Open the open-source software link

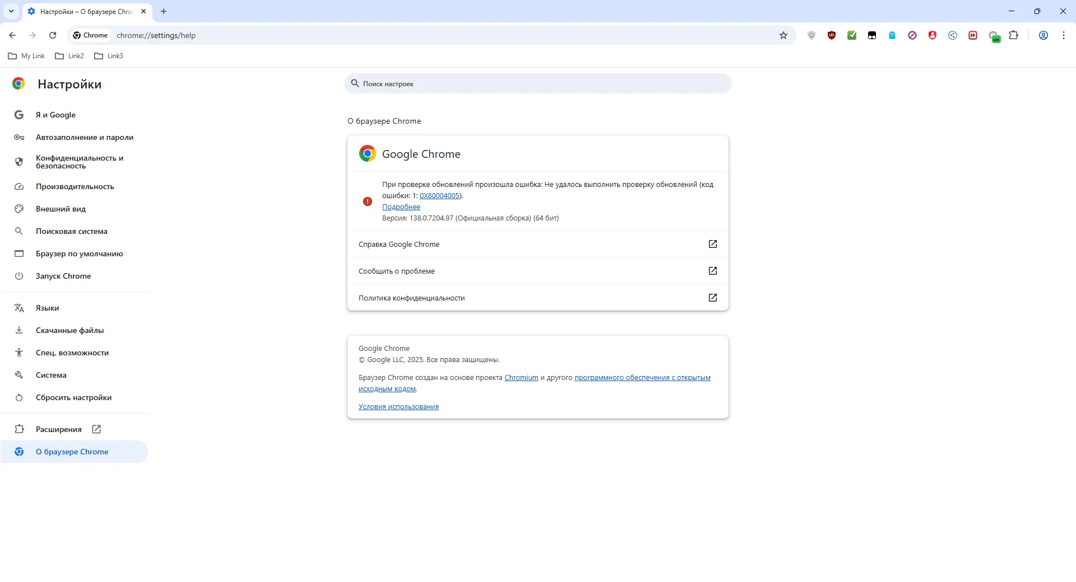642,378
